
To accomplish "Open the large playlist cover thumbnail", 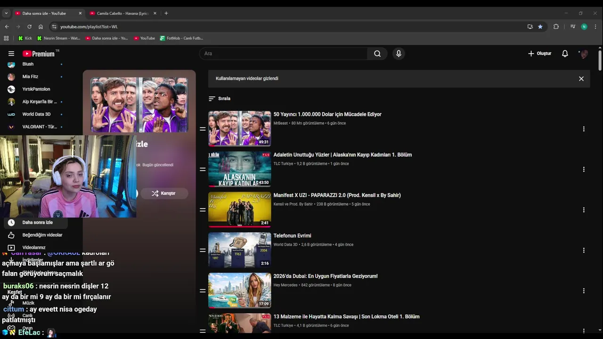I will point(139,105).
